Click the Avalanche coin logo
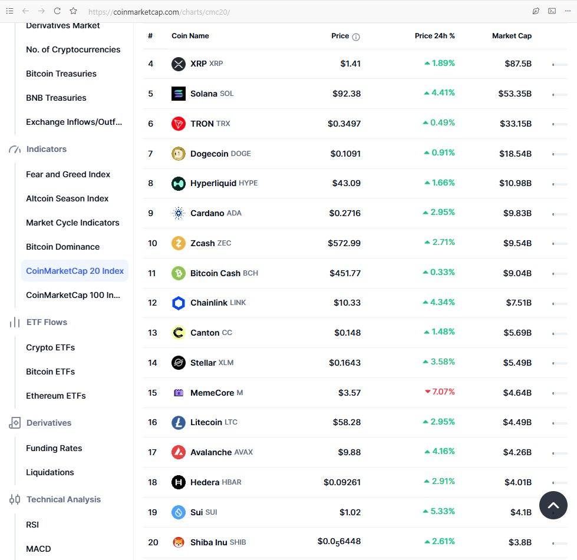Screen dimensions: 577x560 [179, 452]
